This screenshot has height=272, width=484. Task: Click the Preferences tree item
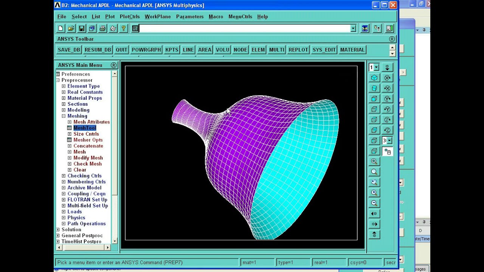76,74
